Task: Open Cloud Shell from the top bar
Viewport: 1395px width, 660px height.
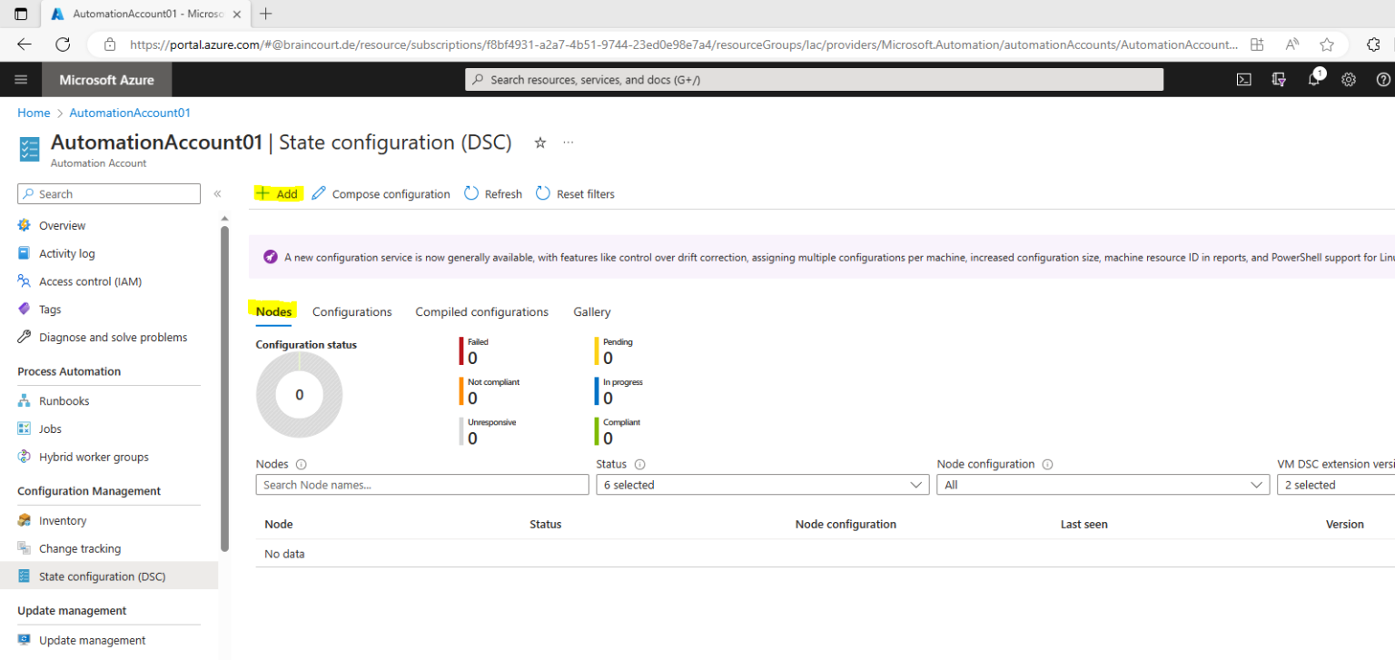Action: 1243,79
